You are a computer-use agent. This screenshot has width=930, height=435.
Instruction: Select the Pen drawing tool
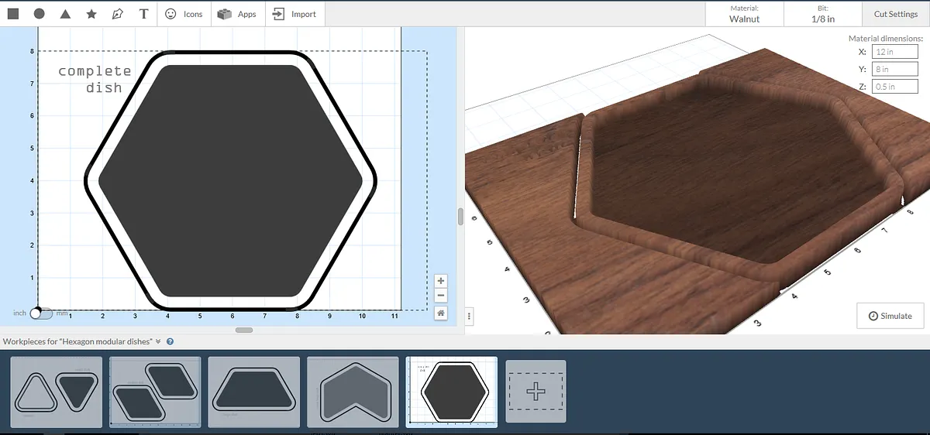117,14
